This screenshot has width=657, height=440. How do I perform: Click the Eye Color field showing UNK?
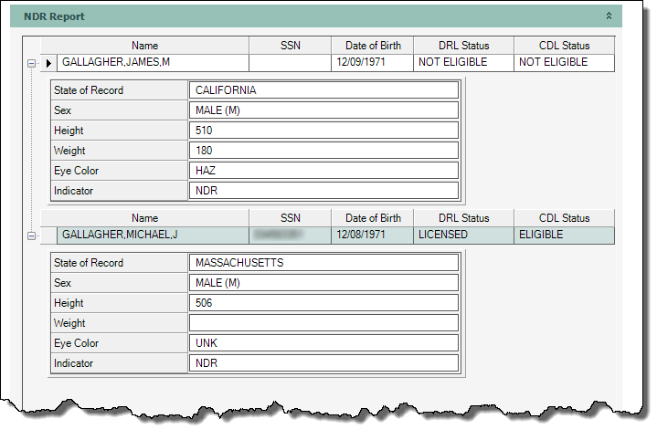point(323,343)
